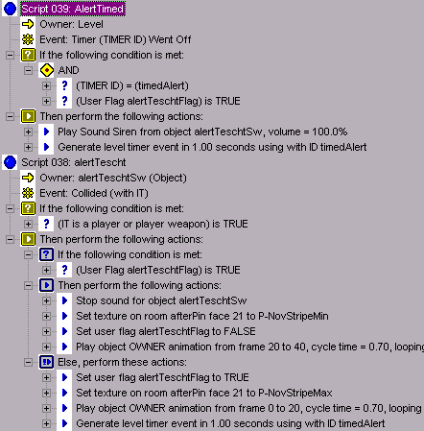Viewport: 424px width, 431px height.
Task: Collapse the AND condition node
Action: pyautogui.click(x=28, y=70)
